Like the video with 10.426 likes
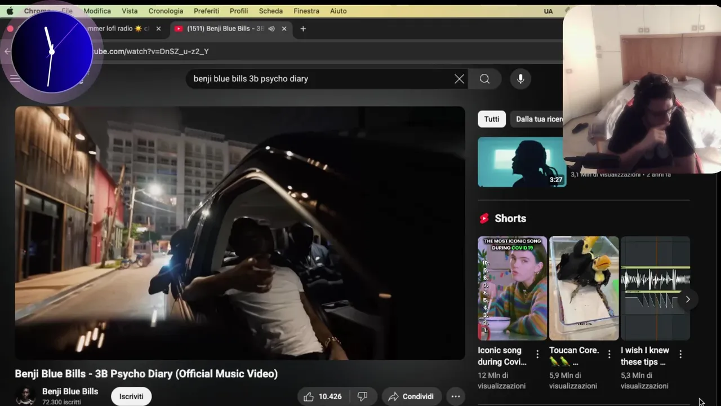The image size is (721, 406). point(323,396)
